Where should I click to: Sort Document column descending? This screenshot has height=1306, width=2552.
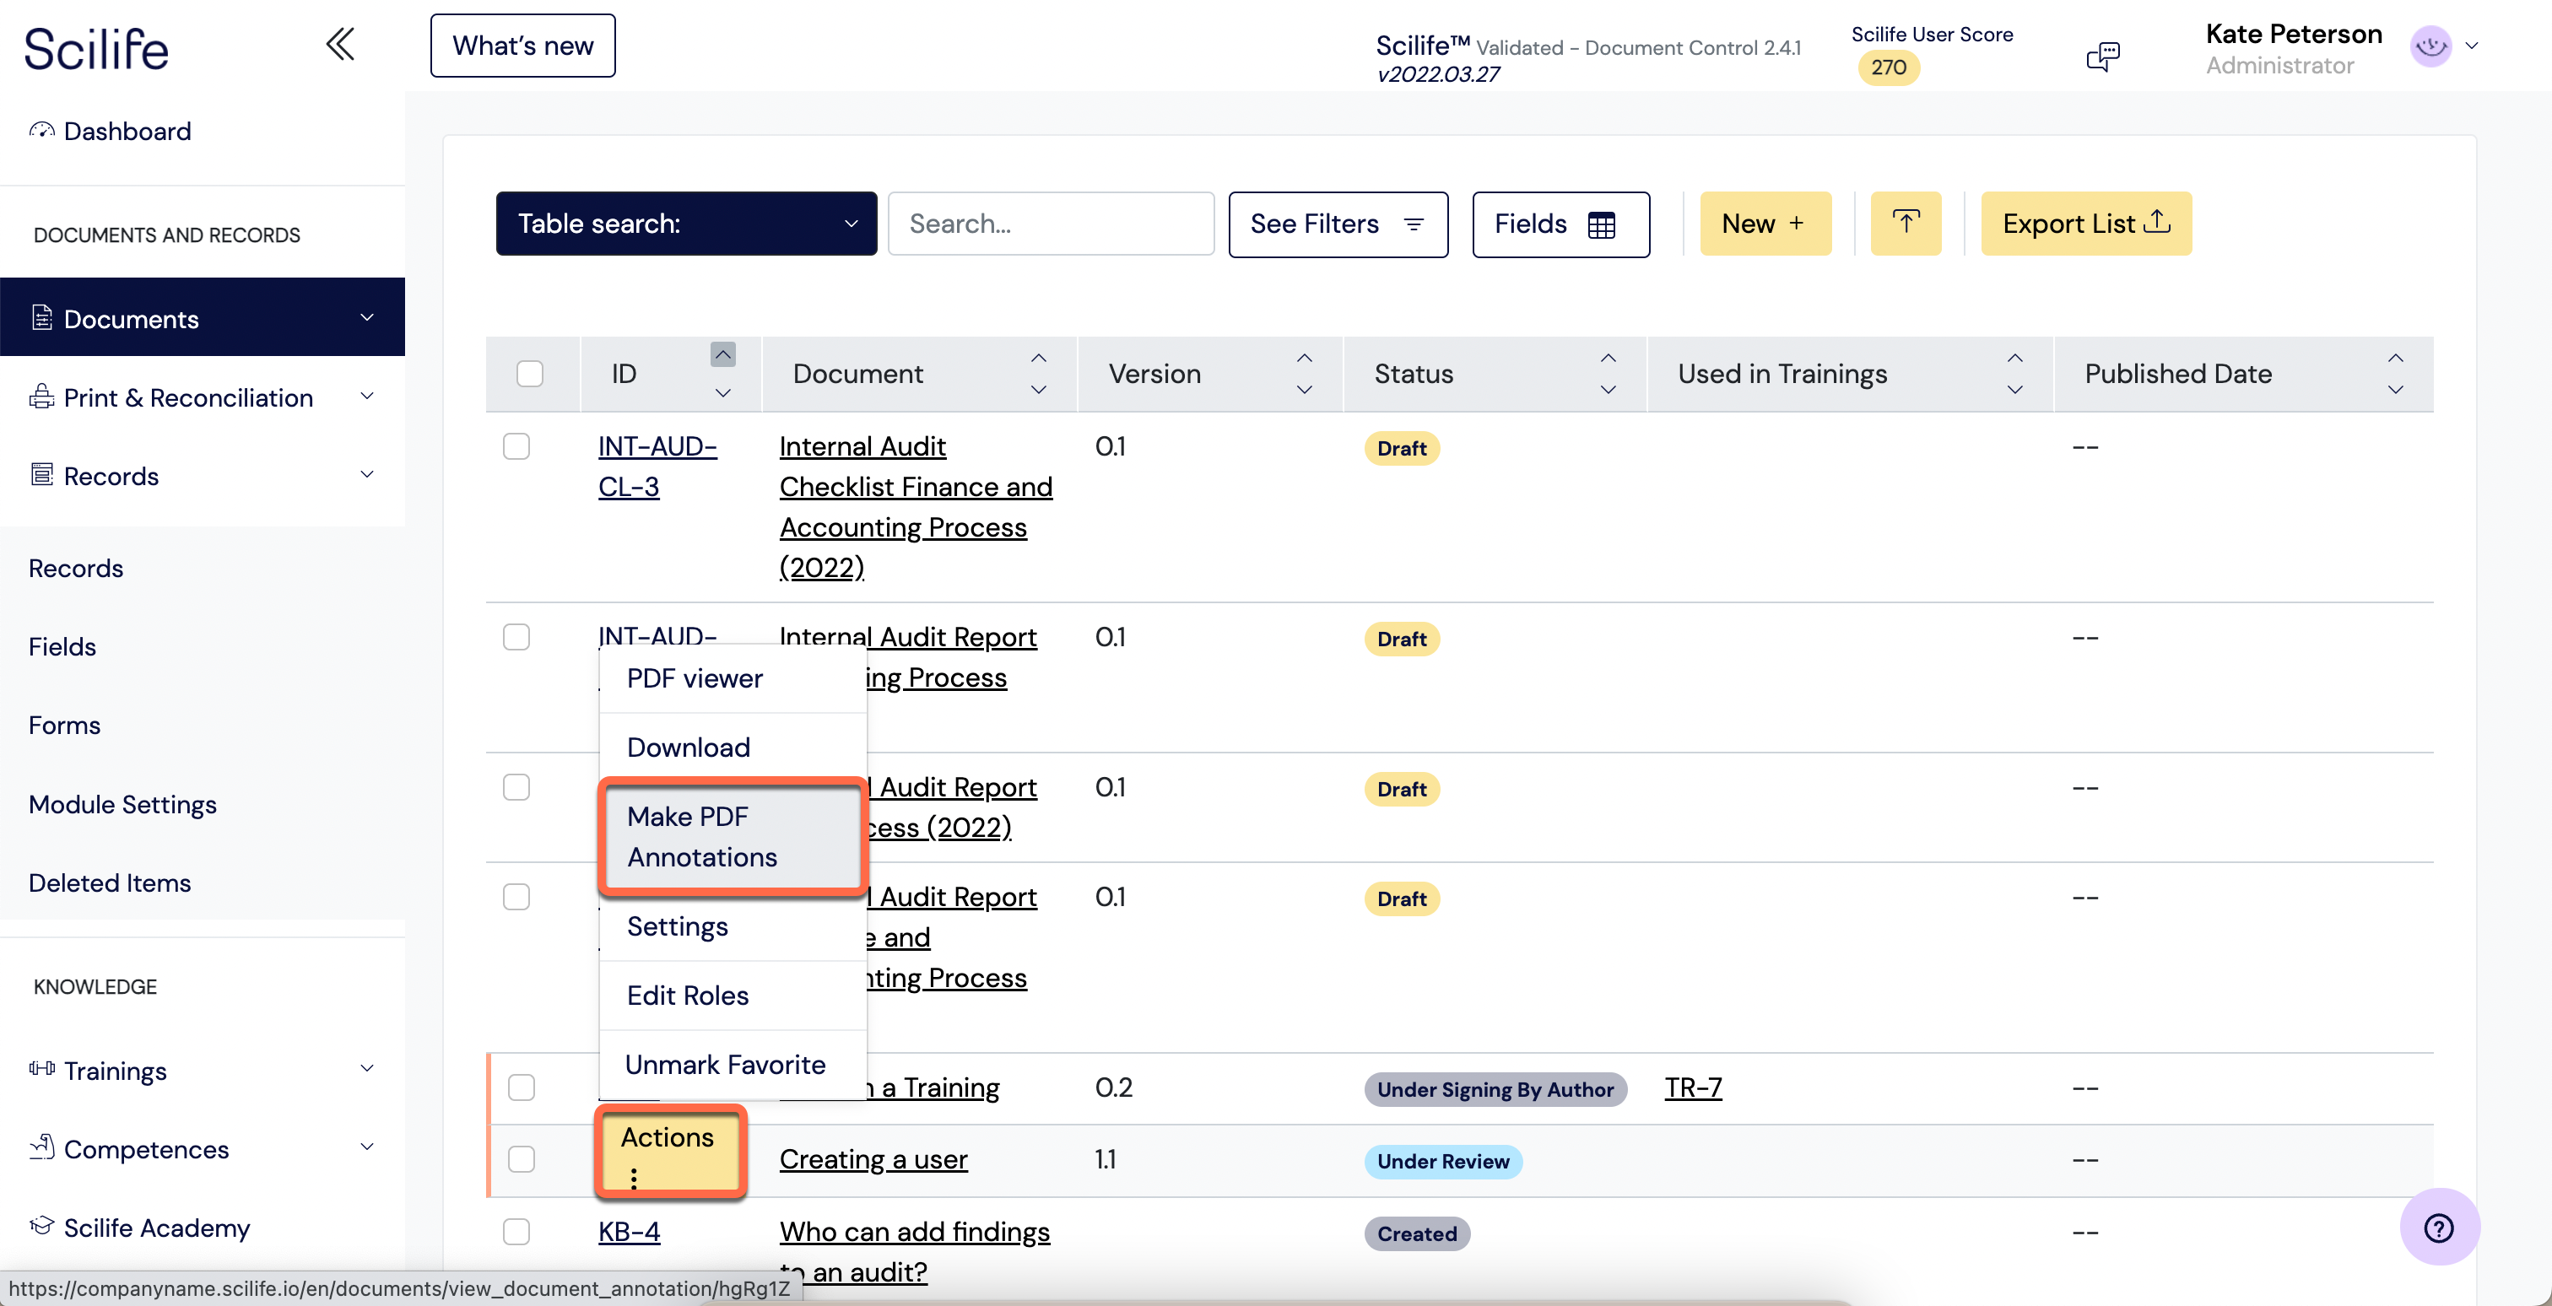[1038, 390]
